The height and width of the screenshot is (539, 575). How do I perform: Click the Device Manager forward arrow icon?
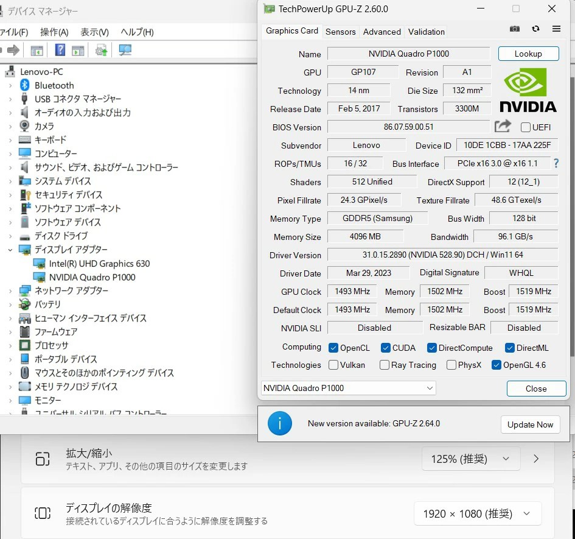pos(13,50)
